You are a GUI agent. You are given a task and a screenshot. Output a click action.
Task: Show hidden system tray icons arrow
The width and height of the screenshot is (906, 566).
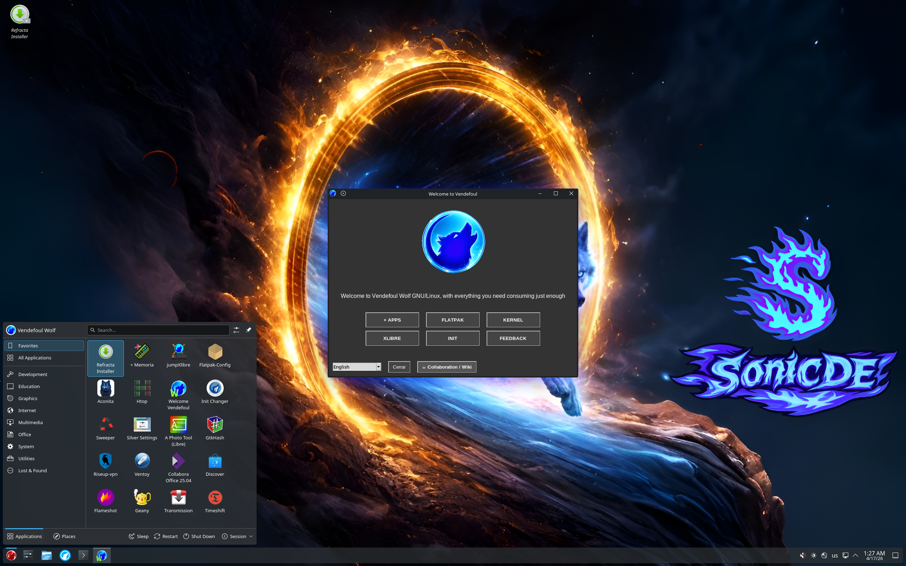[x=855, y=555]
